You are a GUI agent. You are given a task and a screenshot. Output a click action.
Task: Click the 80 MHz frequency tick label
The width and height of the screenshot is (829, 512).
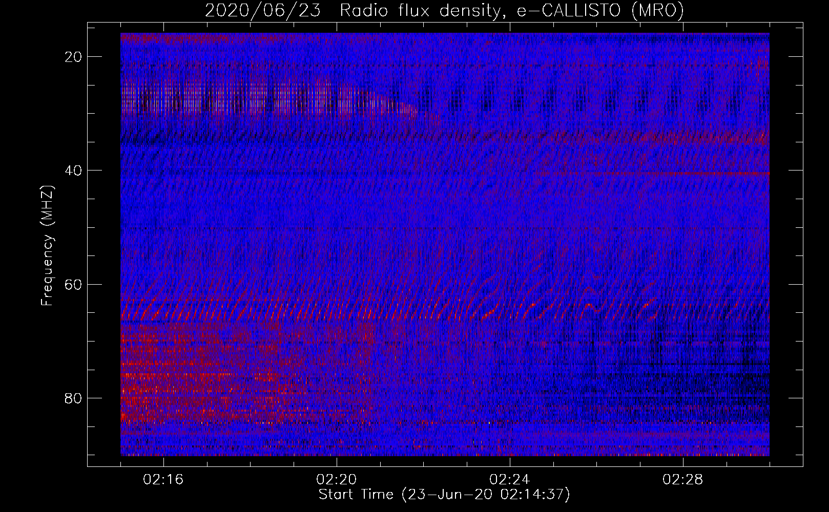click(74, 398)
